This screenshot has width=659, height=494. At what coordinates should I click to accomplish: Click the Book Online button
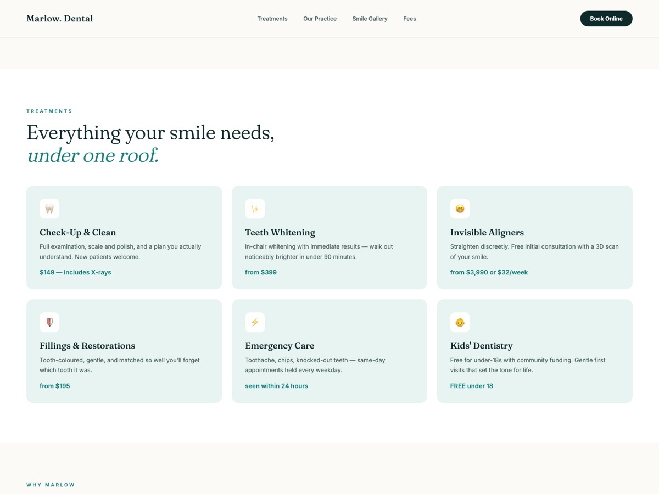click(606, 19)
